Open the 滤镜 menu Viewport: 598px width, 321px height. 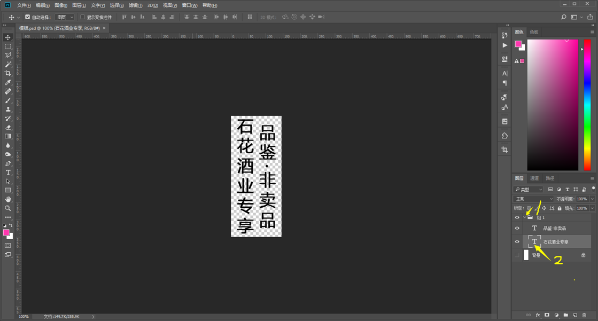click(x=135, y=5)
